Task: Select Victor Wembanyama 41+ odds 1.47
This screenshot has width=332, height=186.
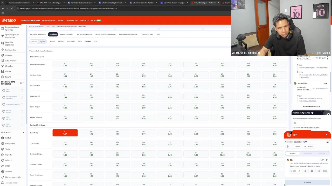Action: (65, 65)
